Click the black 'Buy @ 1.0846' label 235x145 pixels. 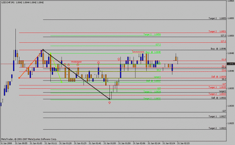point(218,49)
